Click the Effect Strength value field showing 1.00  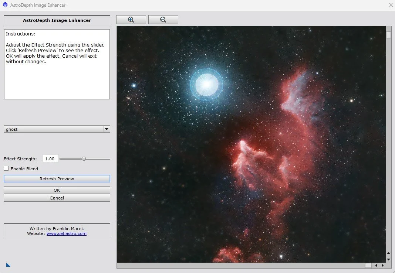(50, 158)
